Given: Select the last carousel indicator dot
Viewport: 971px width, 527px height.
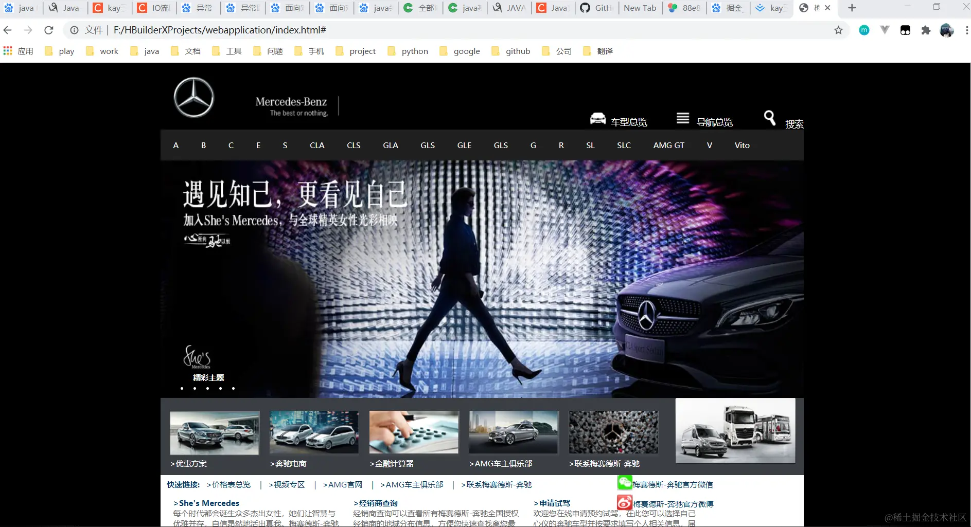Looking at the screenshot, I should (233, 389).
